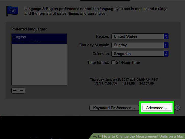The width and height of the screenshot is (185, 139).
Task: Open First day of week dropdown showing Sunday
Action: (140, 45)
